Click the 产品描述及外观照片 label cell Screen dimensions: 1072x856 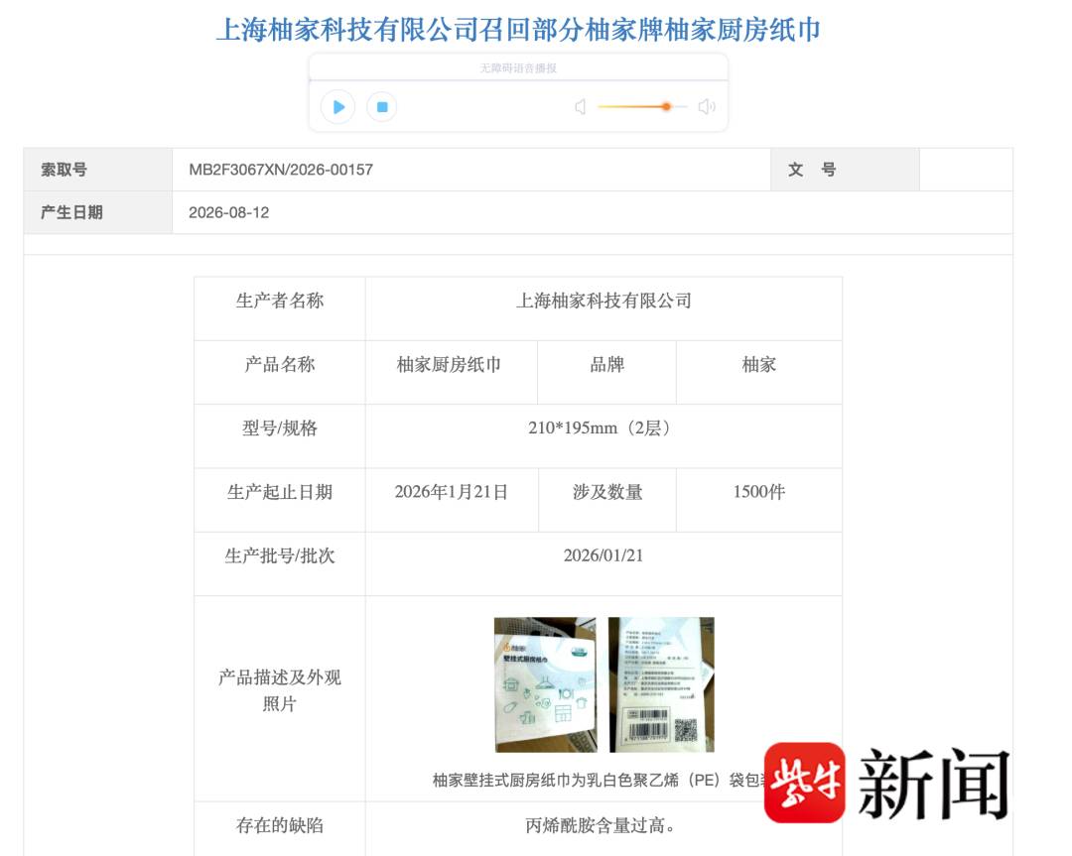point(280,699)
